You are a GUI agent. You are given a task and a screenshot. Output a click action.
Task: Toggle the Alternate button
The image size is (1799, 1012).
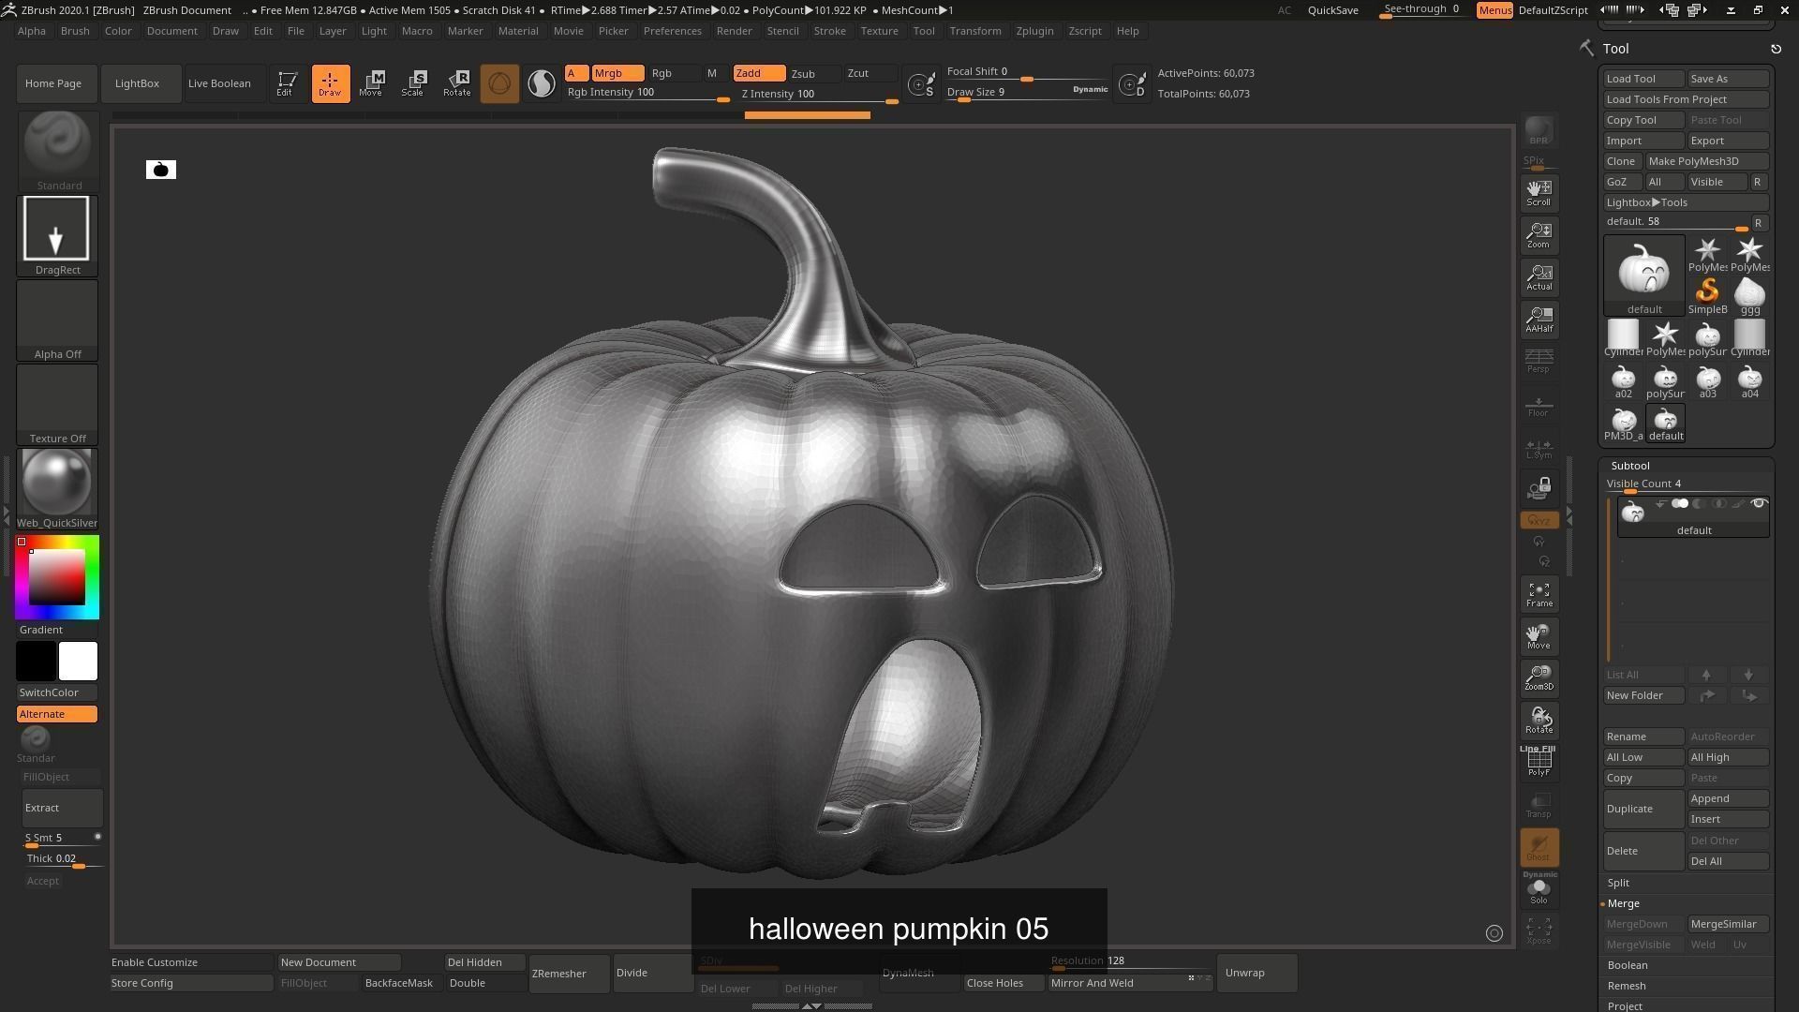click(x=57, y=714)
